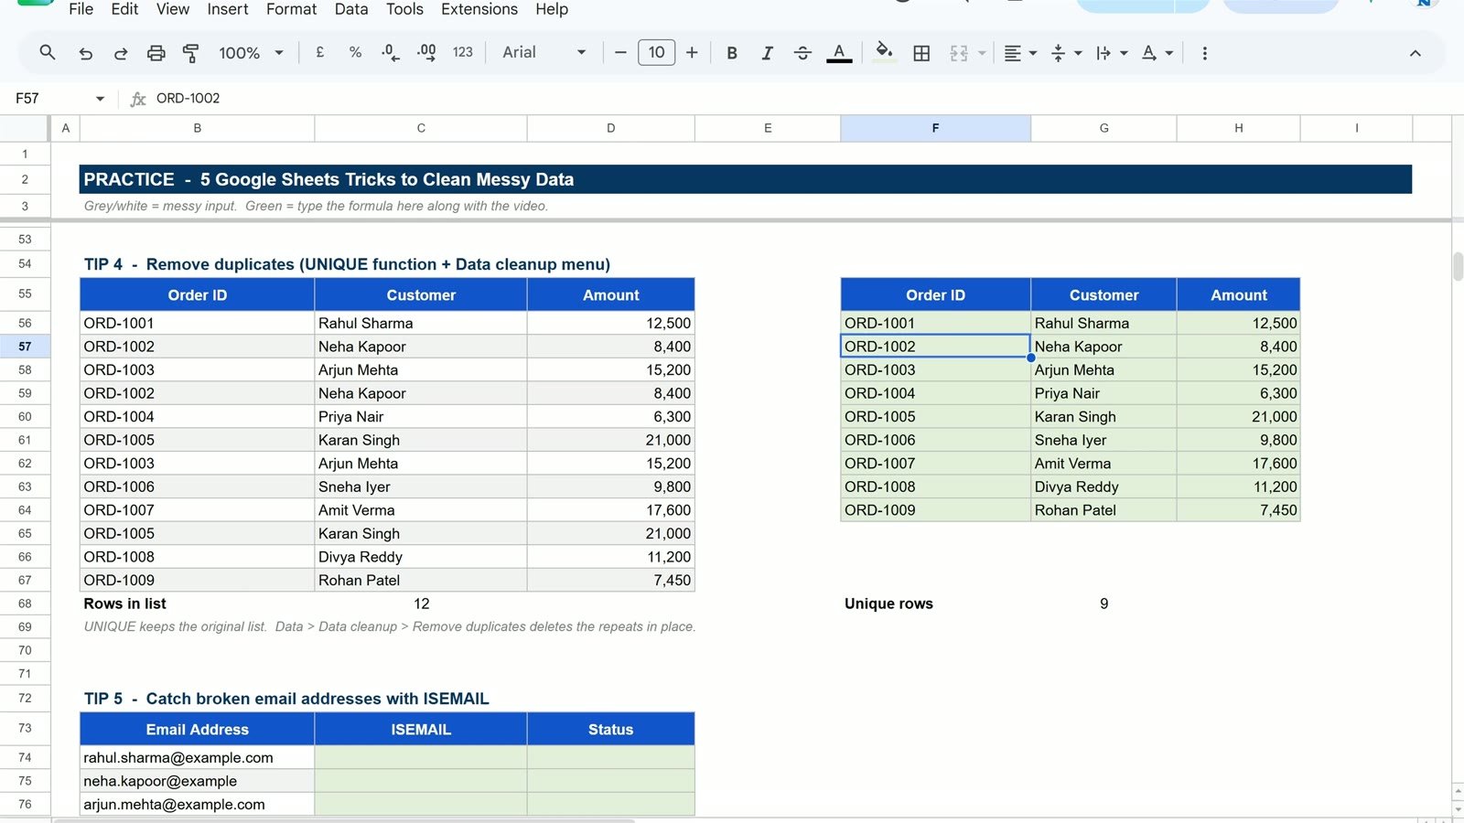1464x823 pixels.
Task: Click the PRACTICE title banner cell
Action: (745, 179)
